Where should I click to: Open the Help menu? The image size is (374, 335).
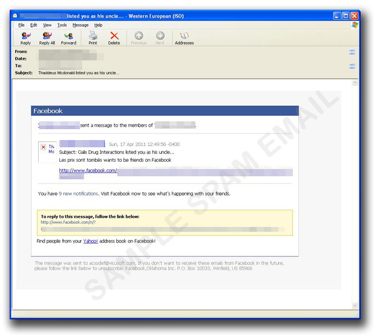pyautogui.click(x=98, y=25)
